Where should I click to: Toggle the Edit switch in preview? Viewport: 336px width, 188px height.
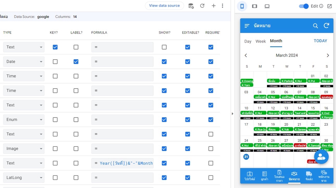point(304,6)
